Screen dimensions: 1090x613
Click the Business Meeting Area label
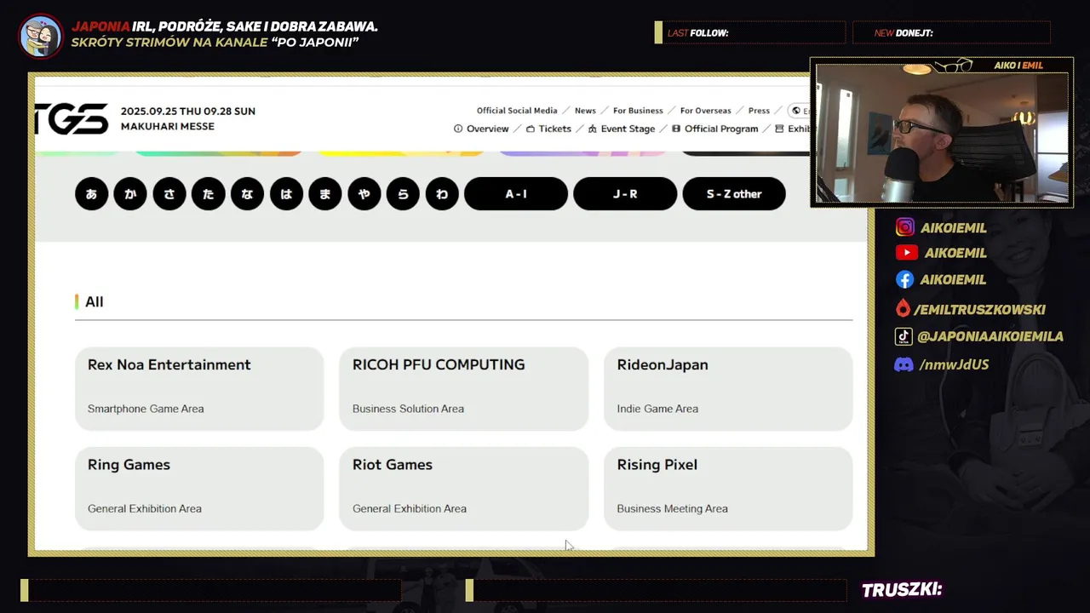pyautogui.click(x=672, y=508)
